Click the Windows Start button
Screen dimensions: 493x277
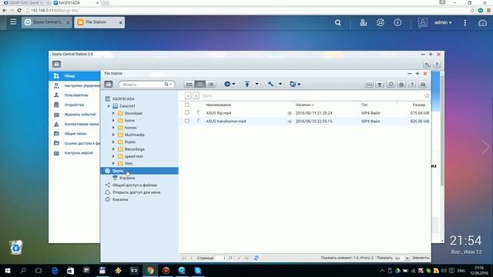click(8, 270)
